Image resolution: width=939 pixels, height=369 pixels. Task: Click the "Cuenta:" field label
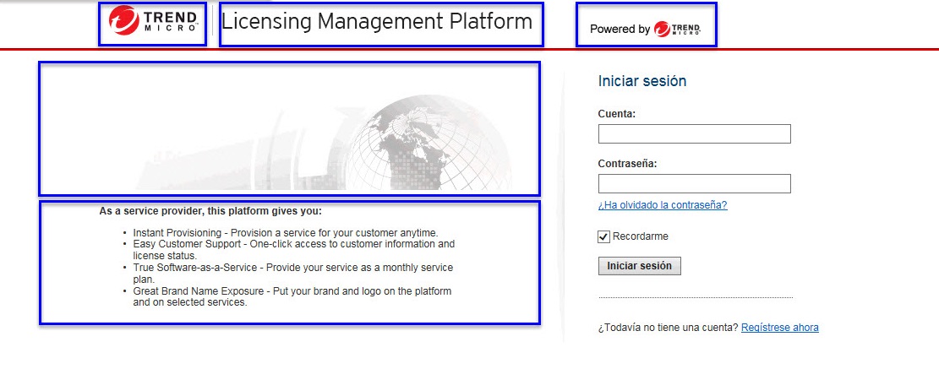coord(616,114)
